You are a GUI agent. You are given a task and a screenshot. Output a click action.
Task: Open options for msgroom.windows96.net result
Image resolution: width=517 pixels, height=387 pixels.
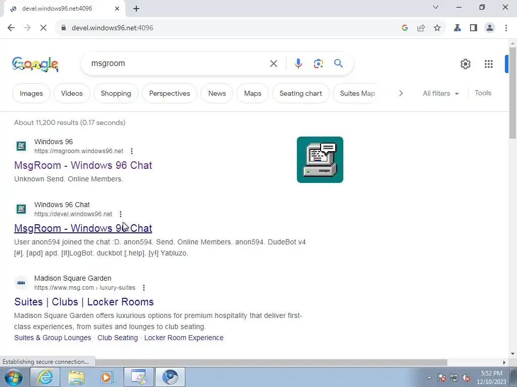pyautogui.click(x=132, y=151)
